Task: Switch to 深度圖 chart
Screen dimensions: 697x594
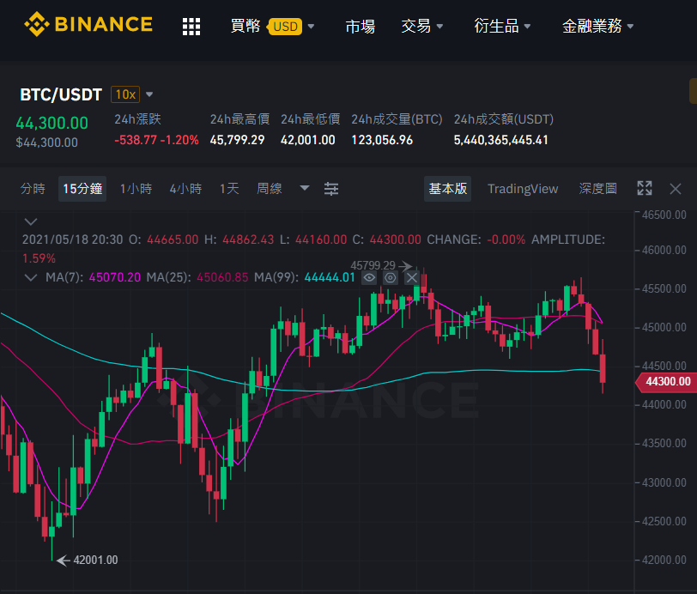Action: click(x=598, y=189)
